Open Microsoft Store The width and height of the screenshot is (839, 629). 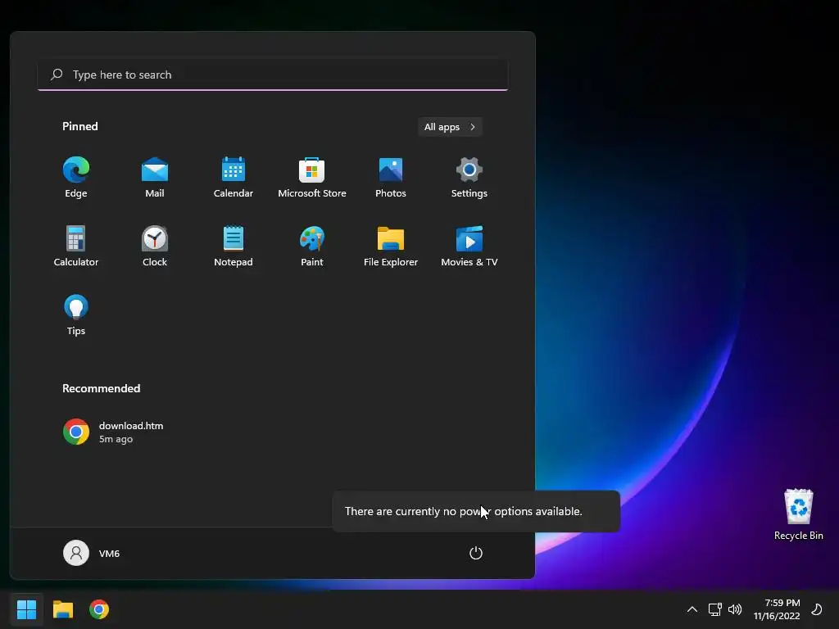(312, 178)
